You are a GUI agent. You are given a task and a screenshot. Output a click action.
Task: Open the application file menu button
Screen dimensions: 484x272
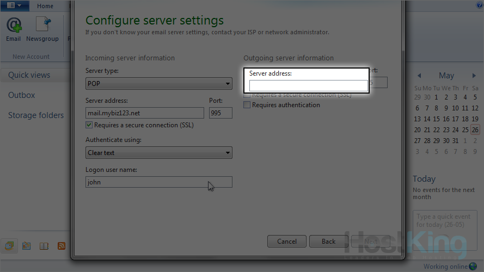click(x=15, y=5)
